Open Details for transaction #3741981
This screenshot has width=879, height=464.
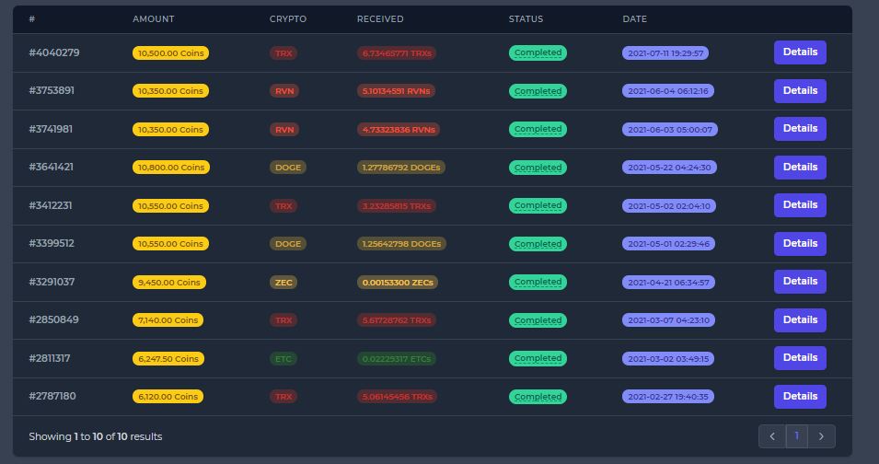tap(800, 129)
